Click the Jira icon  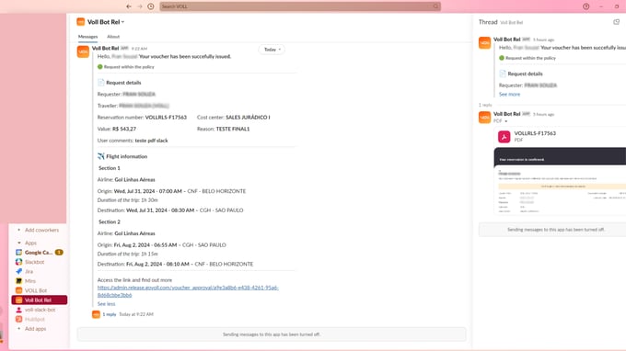tap(18, 272)
